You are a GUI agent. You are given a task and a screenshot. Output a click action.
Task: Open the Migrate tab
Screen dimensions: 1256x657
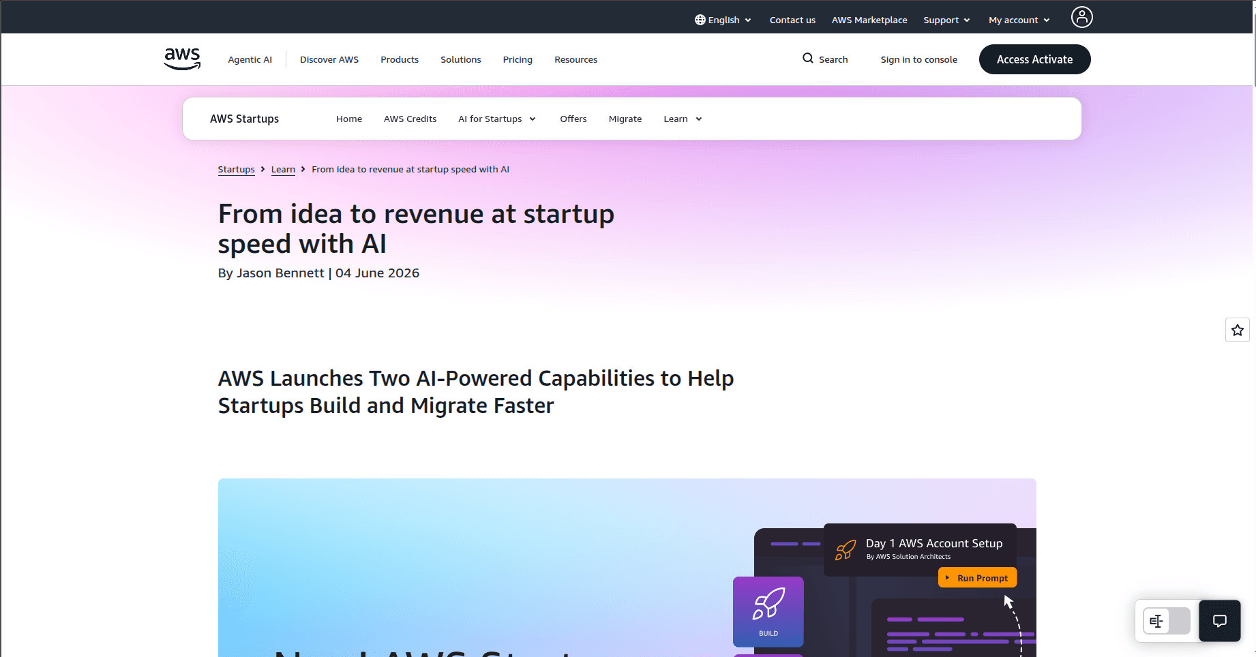pos(625,119)
